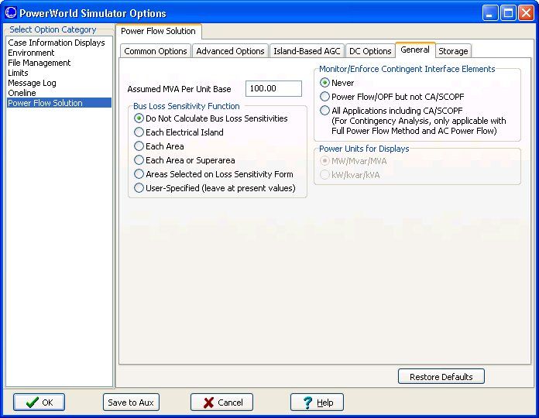Click the Restore Defaults button
The height and width of the screenshot is (418, 539).
coord(441,377)
